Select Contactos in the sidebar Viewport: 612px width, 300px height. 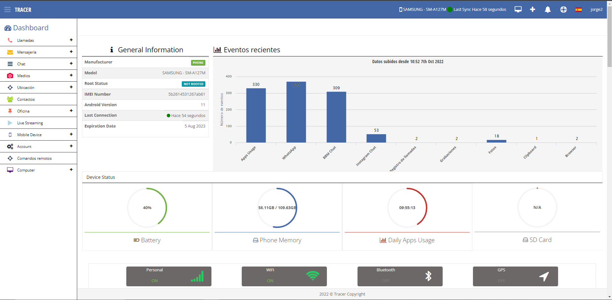tap(26, 99)
